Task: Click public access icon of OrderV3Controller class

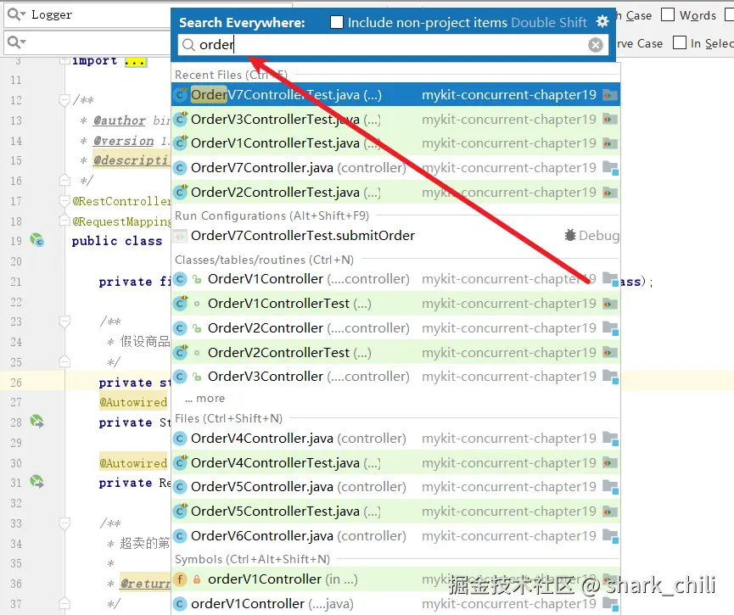Action: tap(197, 377)
